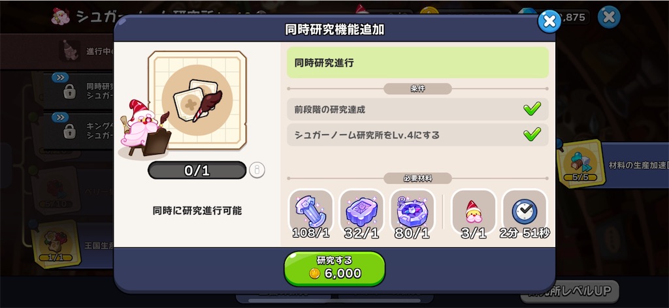Select the purple ingot material icon 32/1
The height and width of the screenshot is (308, 669).
(361, 211)
